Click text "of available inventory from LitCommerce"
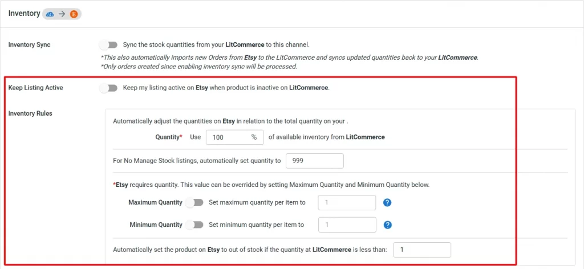Viewport: 584px width, 269px height. tap(327, 137)
